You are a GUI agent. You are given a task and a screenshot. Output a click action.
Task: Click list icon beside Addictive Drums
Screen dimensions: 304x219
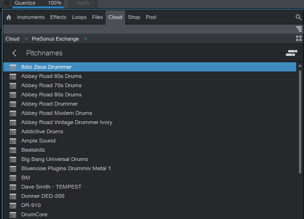[13, 131]
